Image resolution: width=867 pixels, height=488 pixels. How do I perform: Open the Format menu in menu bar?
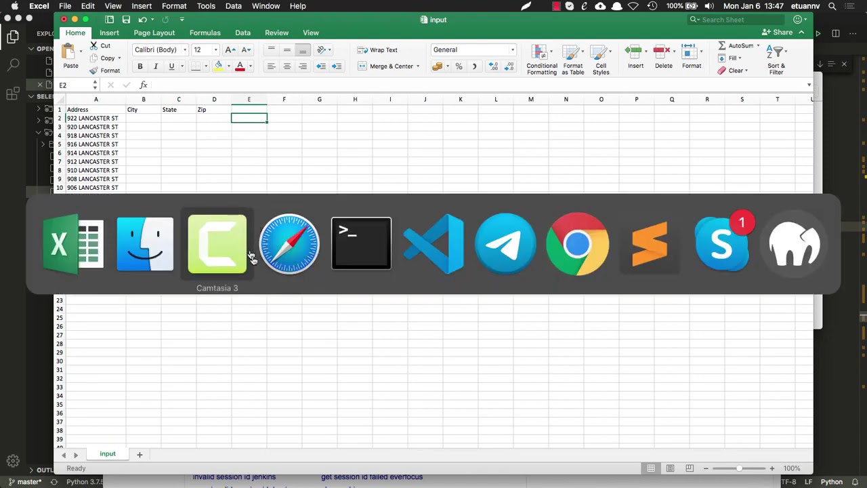click(x=174, y=6)
